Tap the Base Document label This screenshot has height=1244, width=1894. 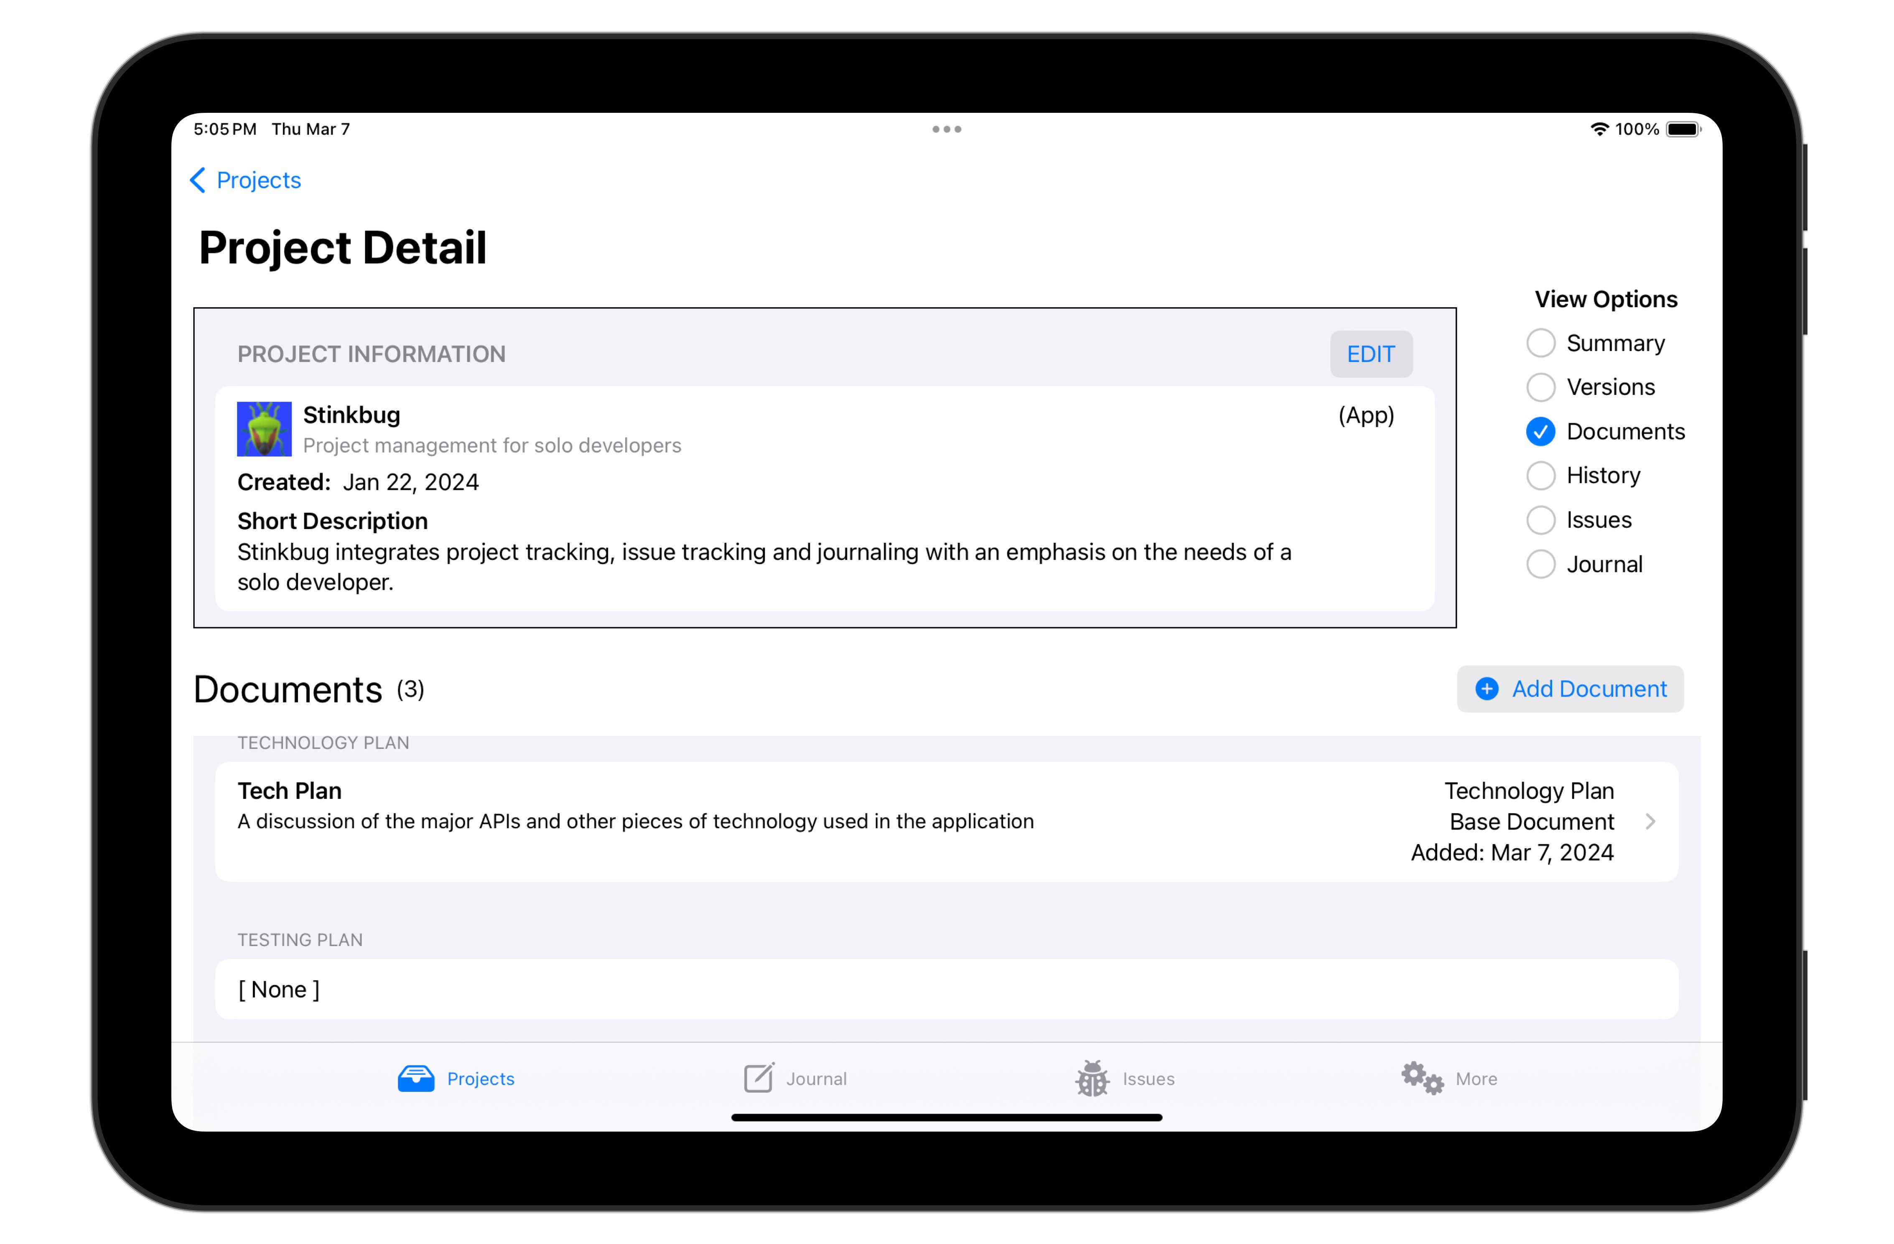click(1532, 822)
